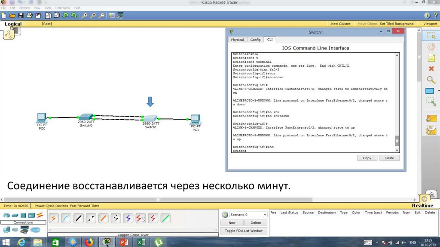
Task: Select the Phone cable connection
Action: click(116, 218)
